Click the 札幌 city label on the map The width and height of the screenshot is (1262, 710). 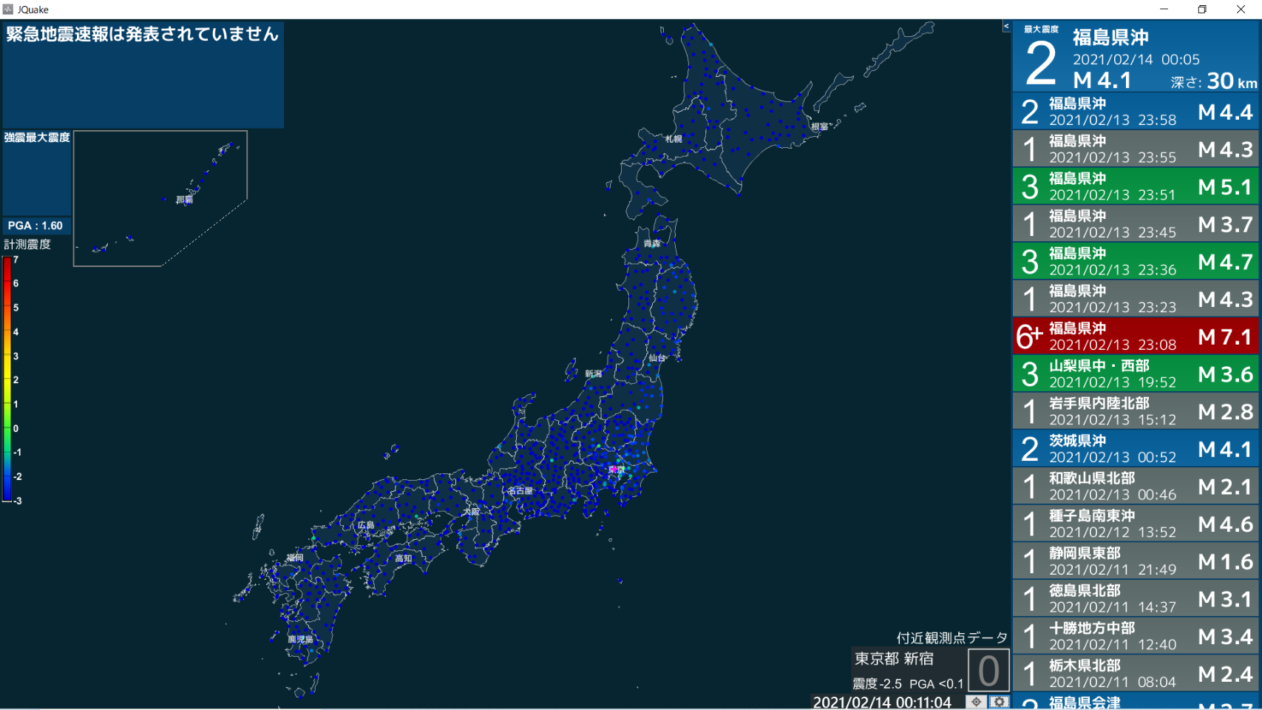(673, 139)
